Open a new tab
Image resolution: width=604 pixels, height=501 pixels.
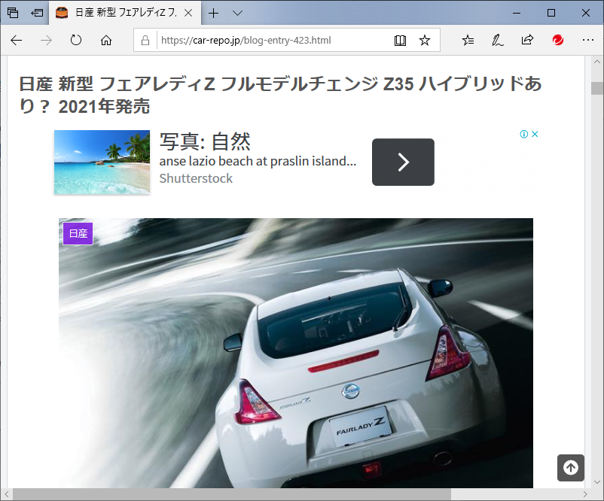point(214,13)
